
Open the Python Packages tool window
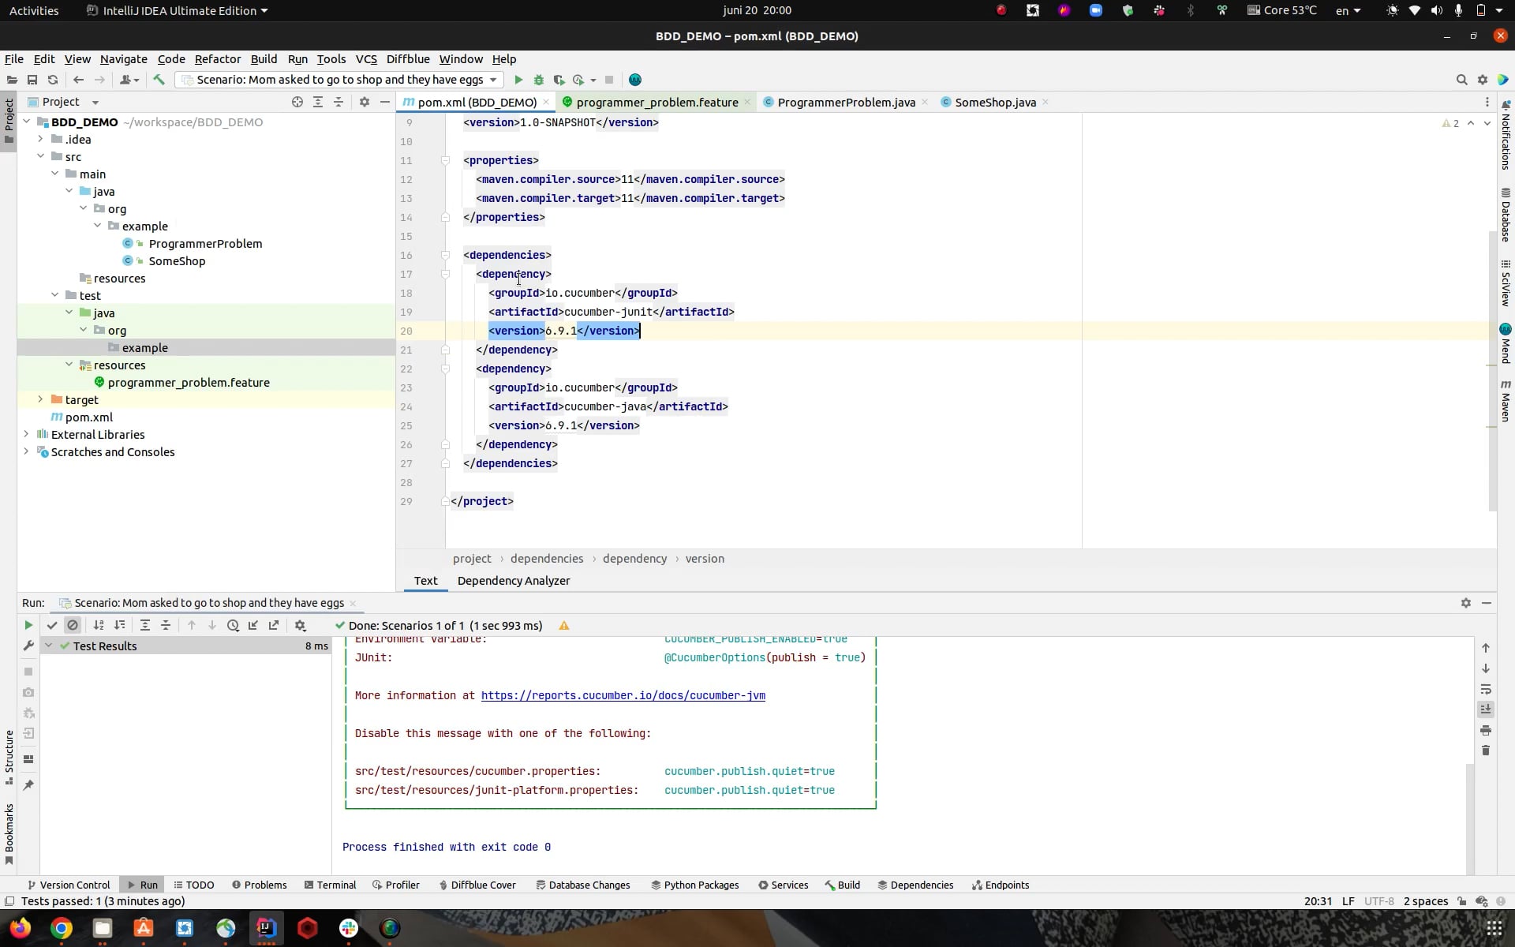pos(694,885)
